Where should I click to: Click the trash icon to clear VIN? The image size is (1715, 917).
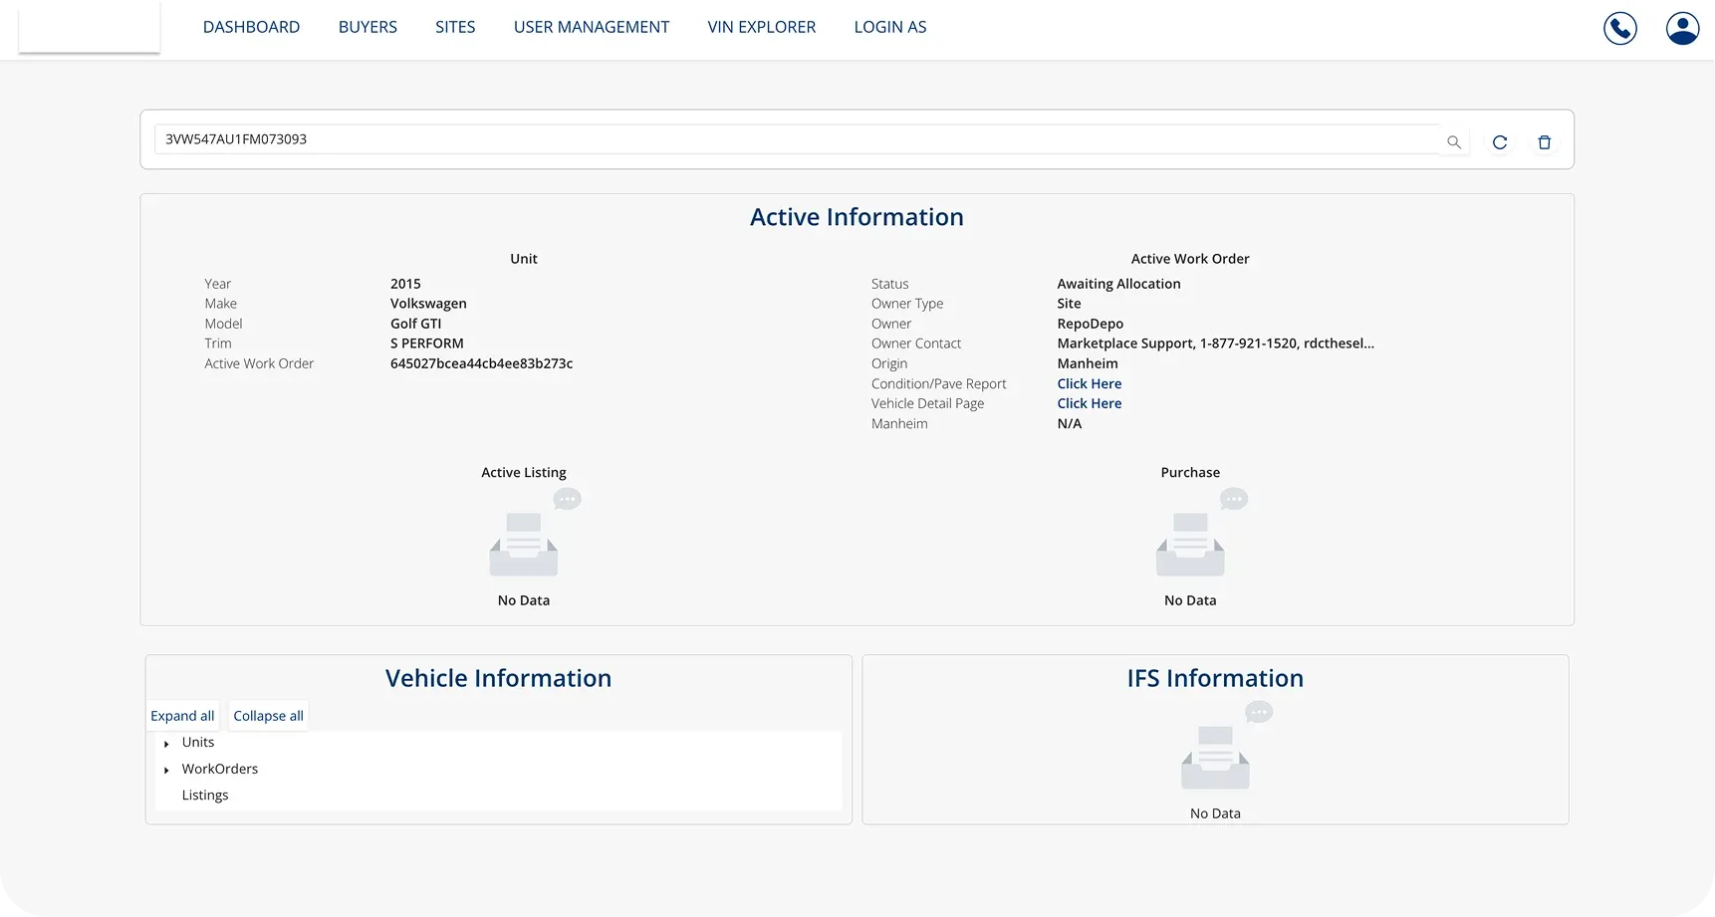tap(1544, 142)
